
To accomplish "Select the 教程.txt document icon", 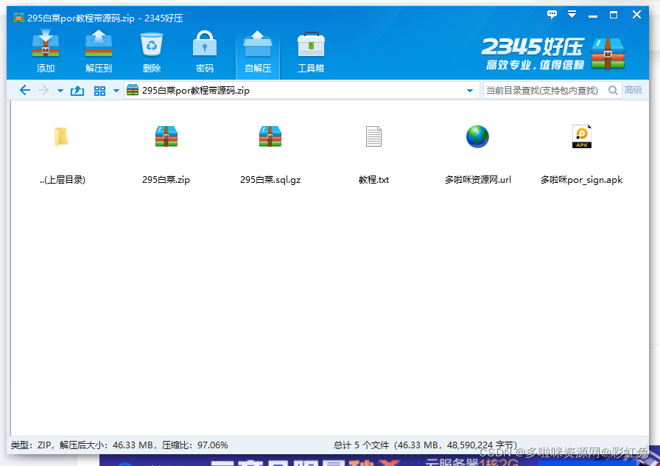I will tap(373, 136).
